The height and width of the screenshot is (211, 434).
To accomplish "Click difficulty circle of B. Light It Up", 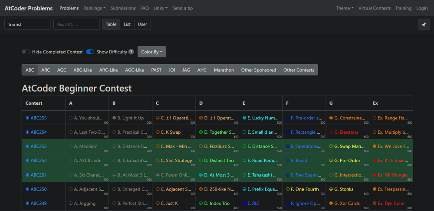I will coord(114,118).
